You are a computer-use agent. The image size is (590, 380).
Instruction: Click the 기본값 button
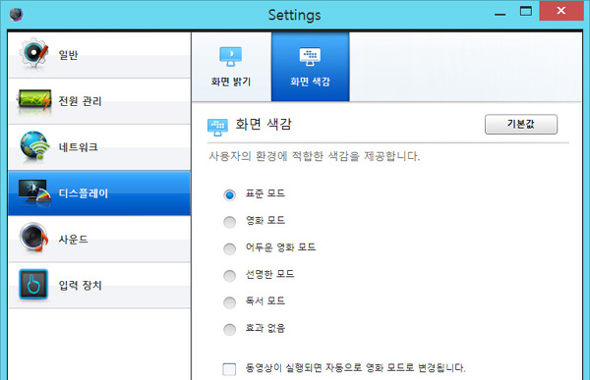521,124
